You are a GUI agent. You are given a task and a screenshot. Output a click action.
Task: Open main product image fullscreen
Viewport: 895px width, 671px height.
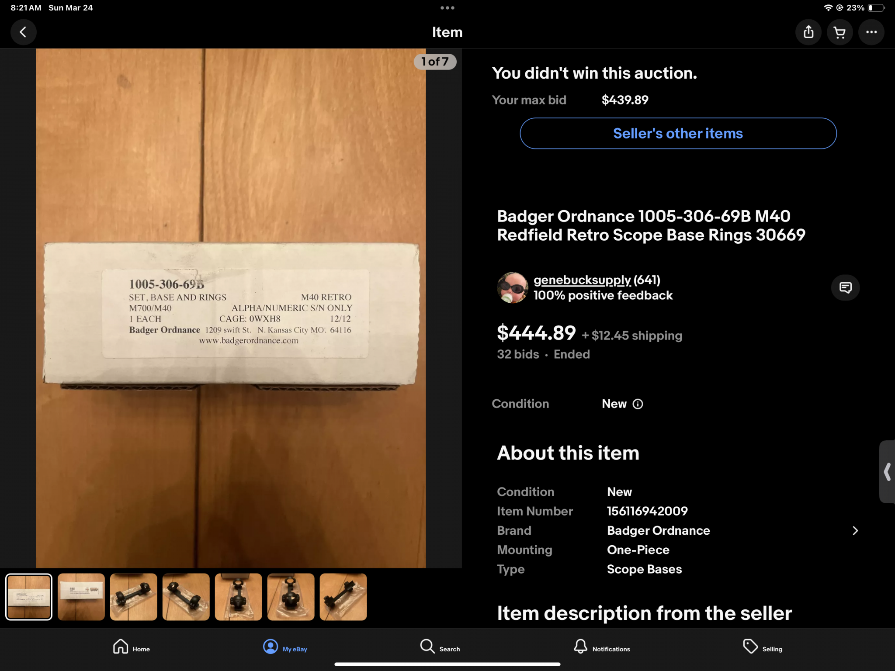(231, 308)
